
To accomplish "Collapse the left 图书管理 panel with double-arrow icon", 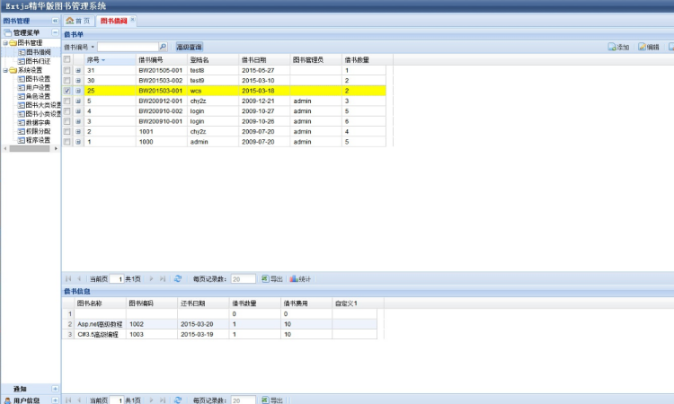I will click(55, 20).
